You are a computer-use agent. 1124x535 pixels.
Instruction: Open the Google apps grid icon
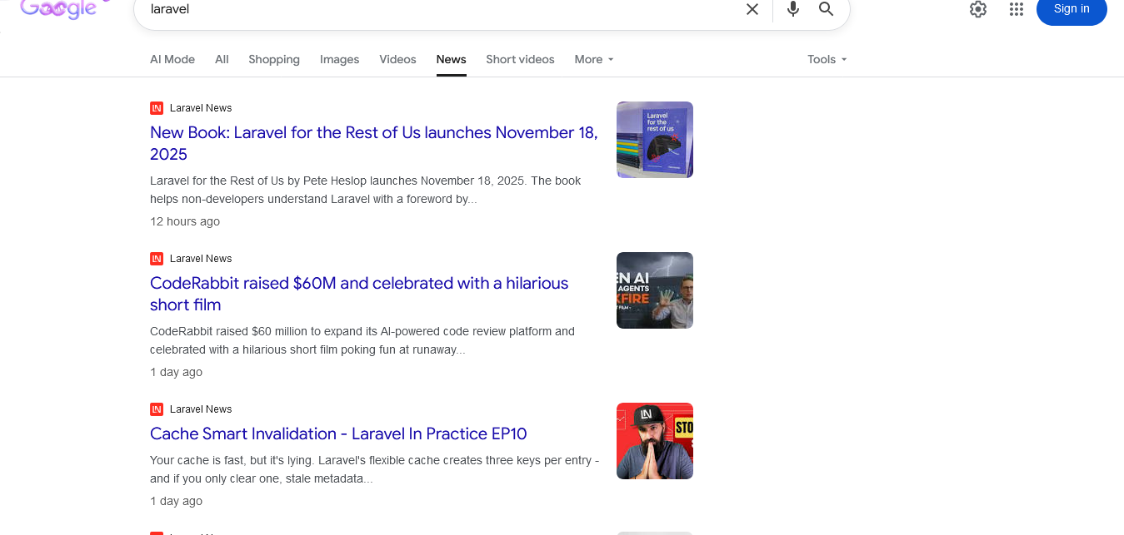[x=1016, y=9]
